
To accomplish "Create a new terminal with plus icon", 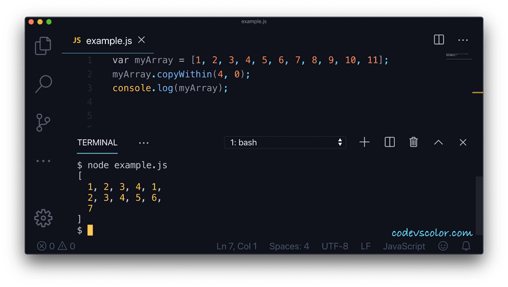I will coord(365,142).
